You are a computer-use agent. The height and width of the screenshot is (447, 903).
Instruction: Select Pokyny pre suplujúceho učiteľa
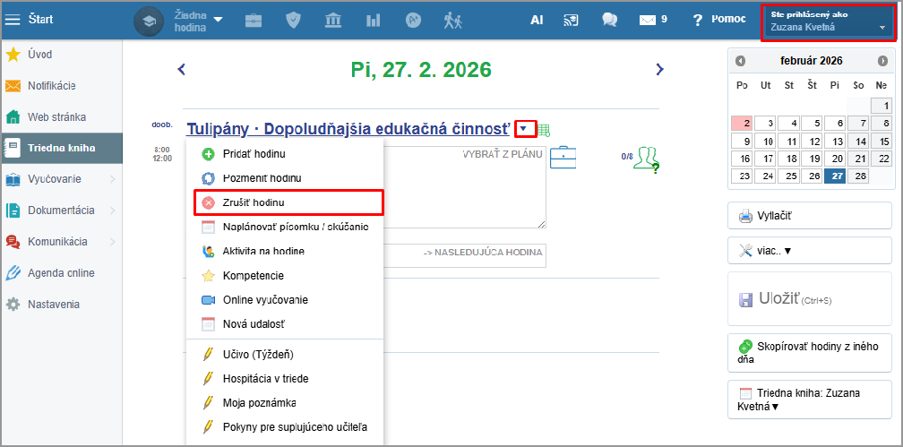[285, 427]
